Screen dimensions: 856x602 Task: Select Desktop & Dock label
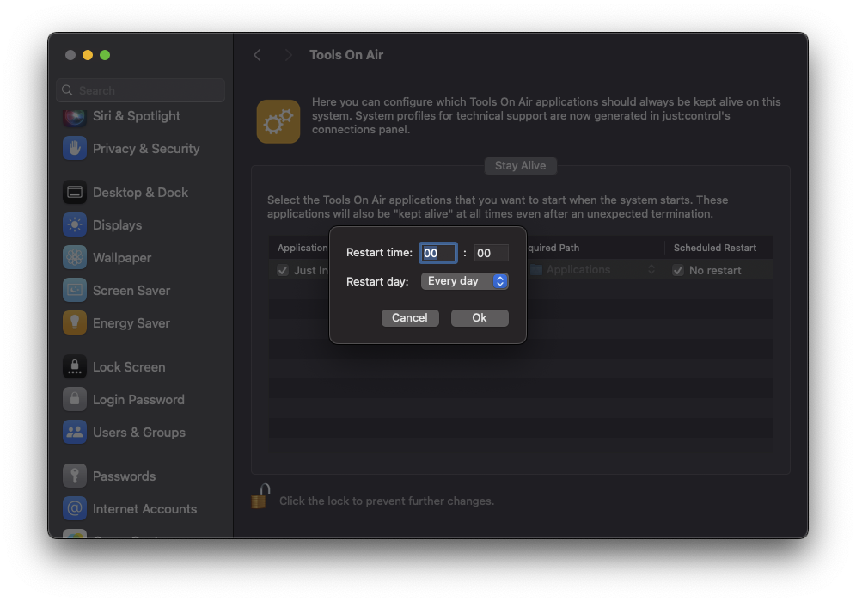tap(140, 193)
